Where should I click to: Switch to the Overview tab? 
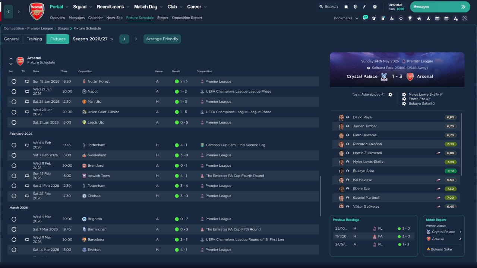pos(57,18)
